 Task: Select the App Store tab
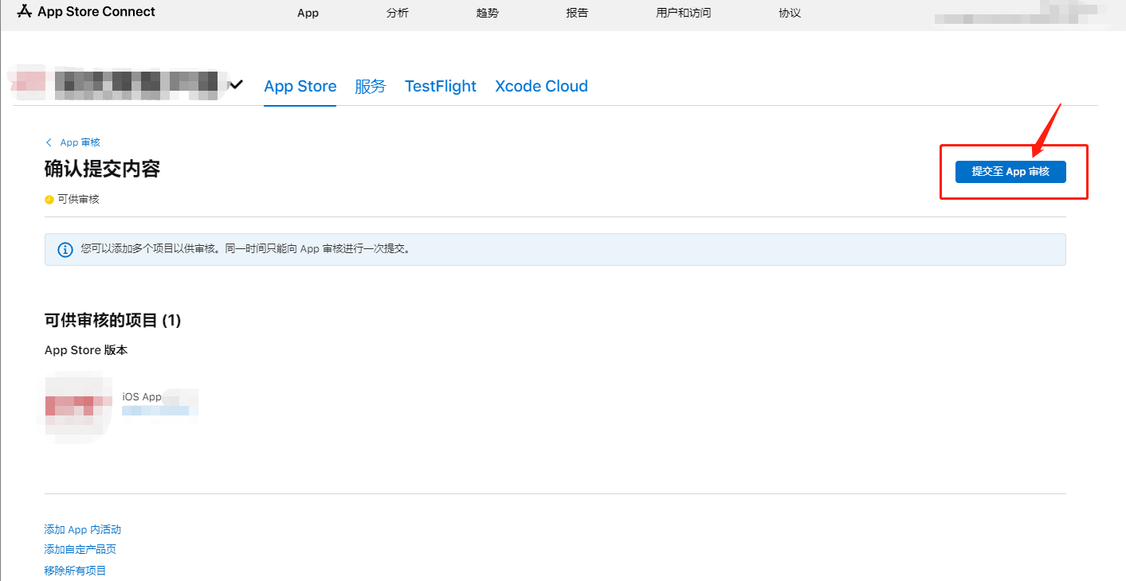click(x=300, y=86)
